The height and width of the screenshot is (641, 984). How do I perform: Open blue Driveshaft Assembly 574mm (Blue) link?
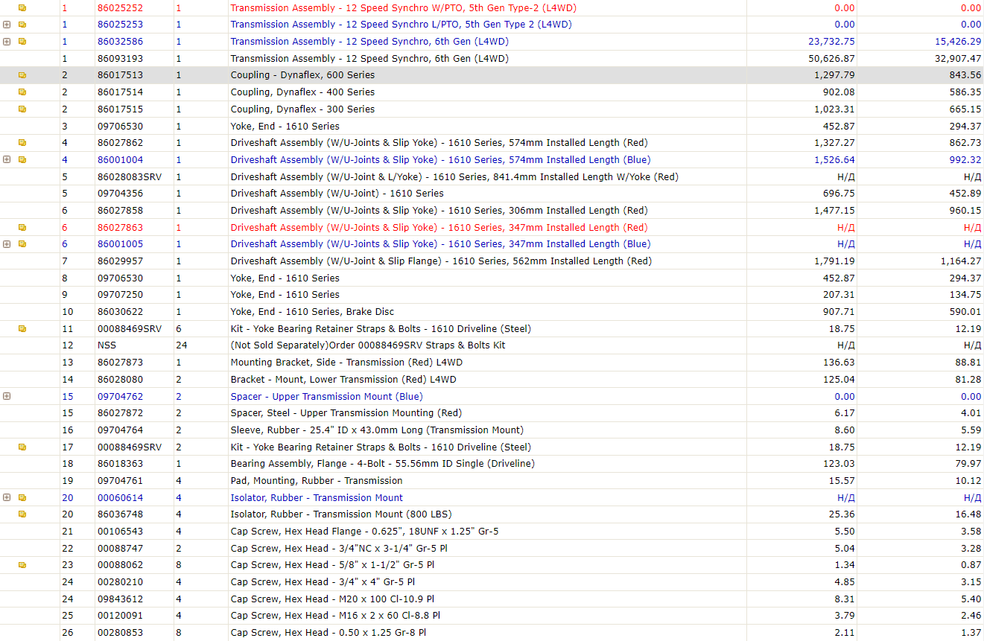pos(440,159)
